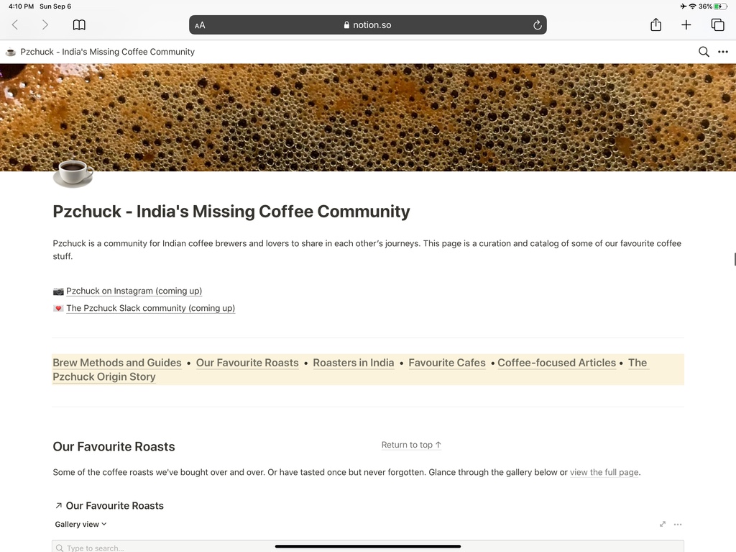736x552 pixels.
Task: Click the page scrollbar handle
Action: point(735,259)
